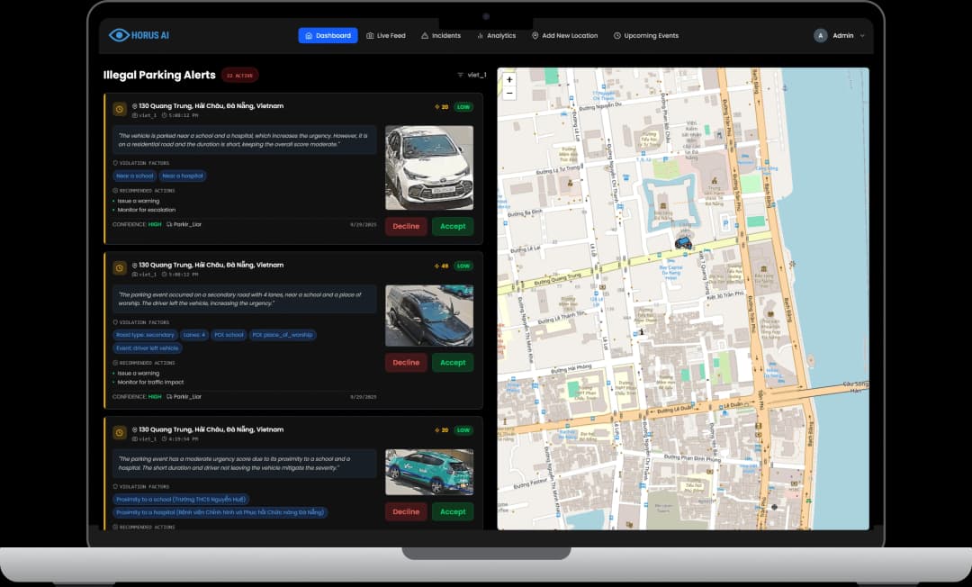Click the Horus AI eye logo
The width and height of the screenshot is (972, 587).
119,35
